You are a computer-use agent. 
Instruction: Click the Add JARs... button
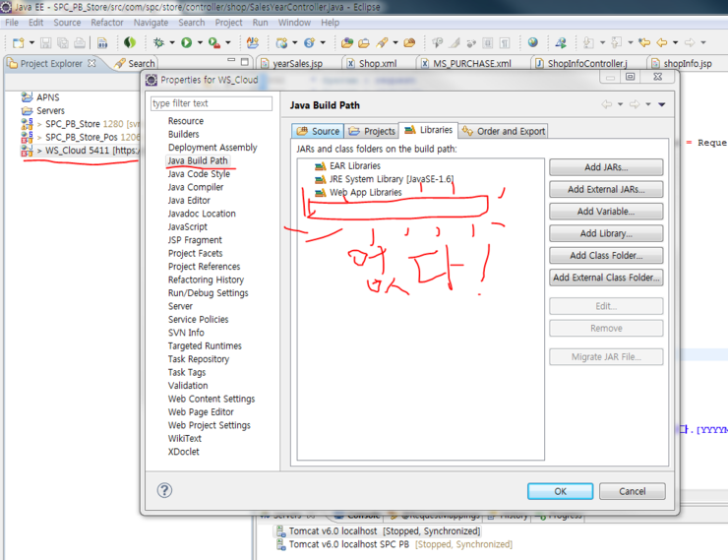click(x=606, y=167)
